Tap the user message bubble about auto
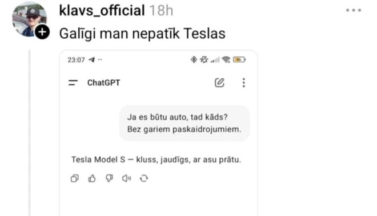Viewport: 377px width, 216px height. pyautogui.click(x=185, y=123)
